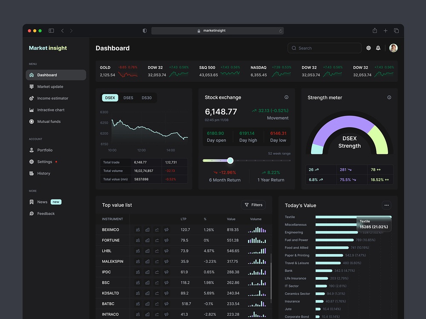
Task: Go forward with browser forward arrow
Action: coord(71,31)
